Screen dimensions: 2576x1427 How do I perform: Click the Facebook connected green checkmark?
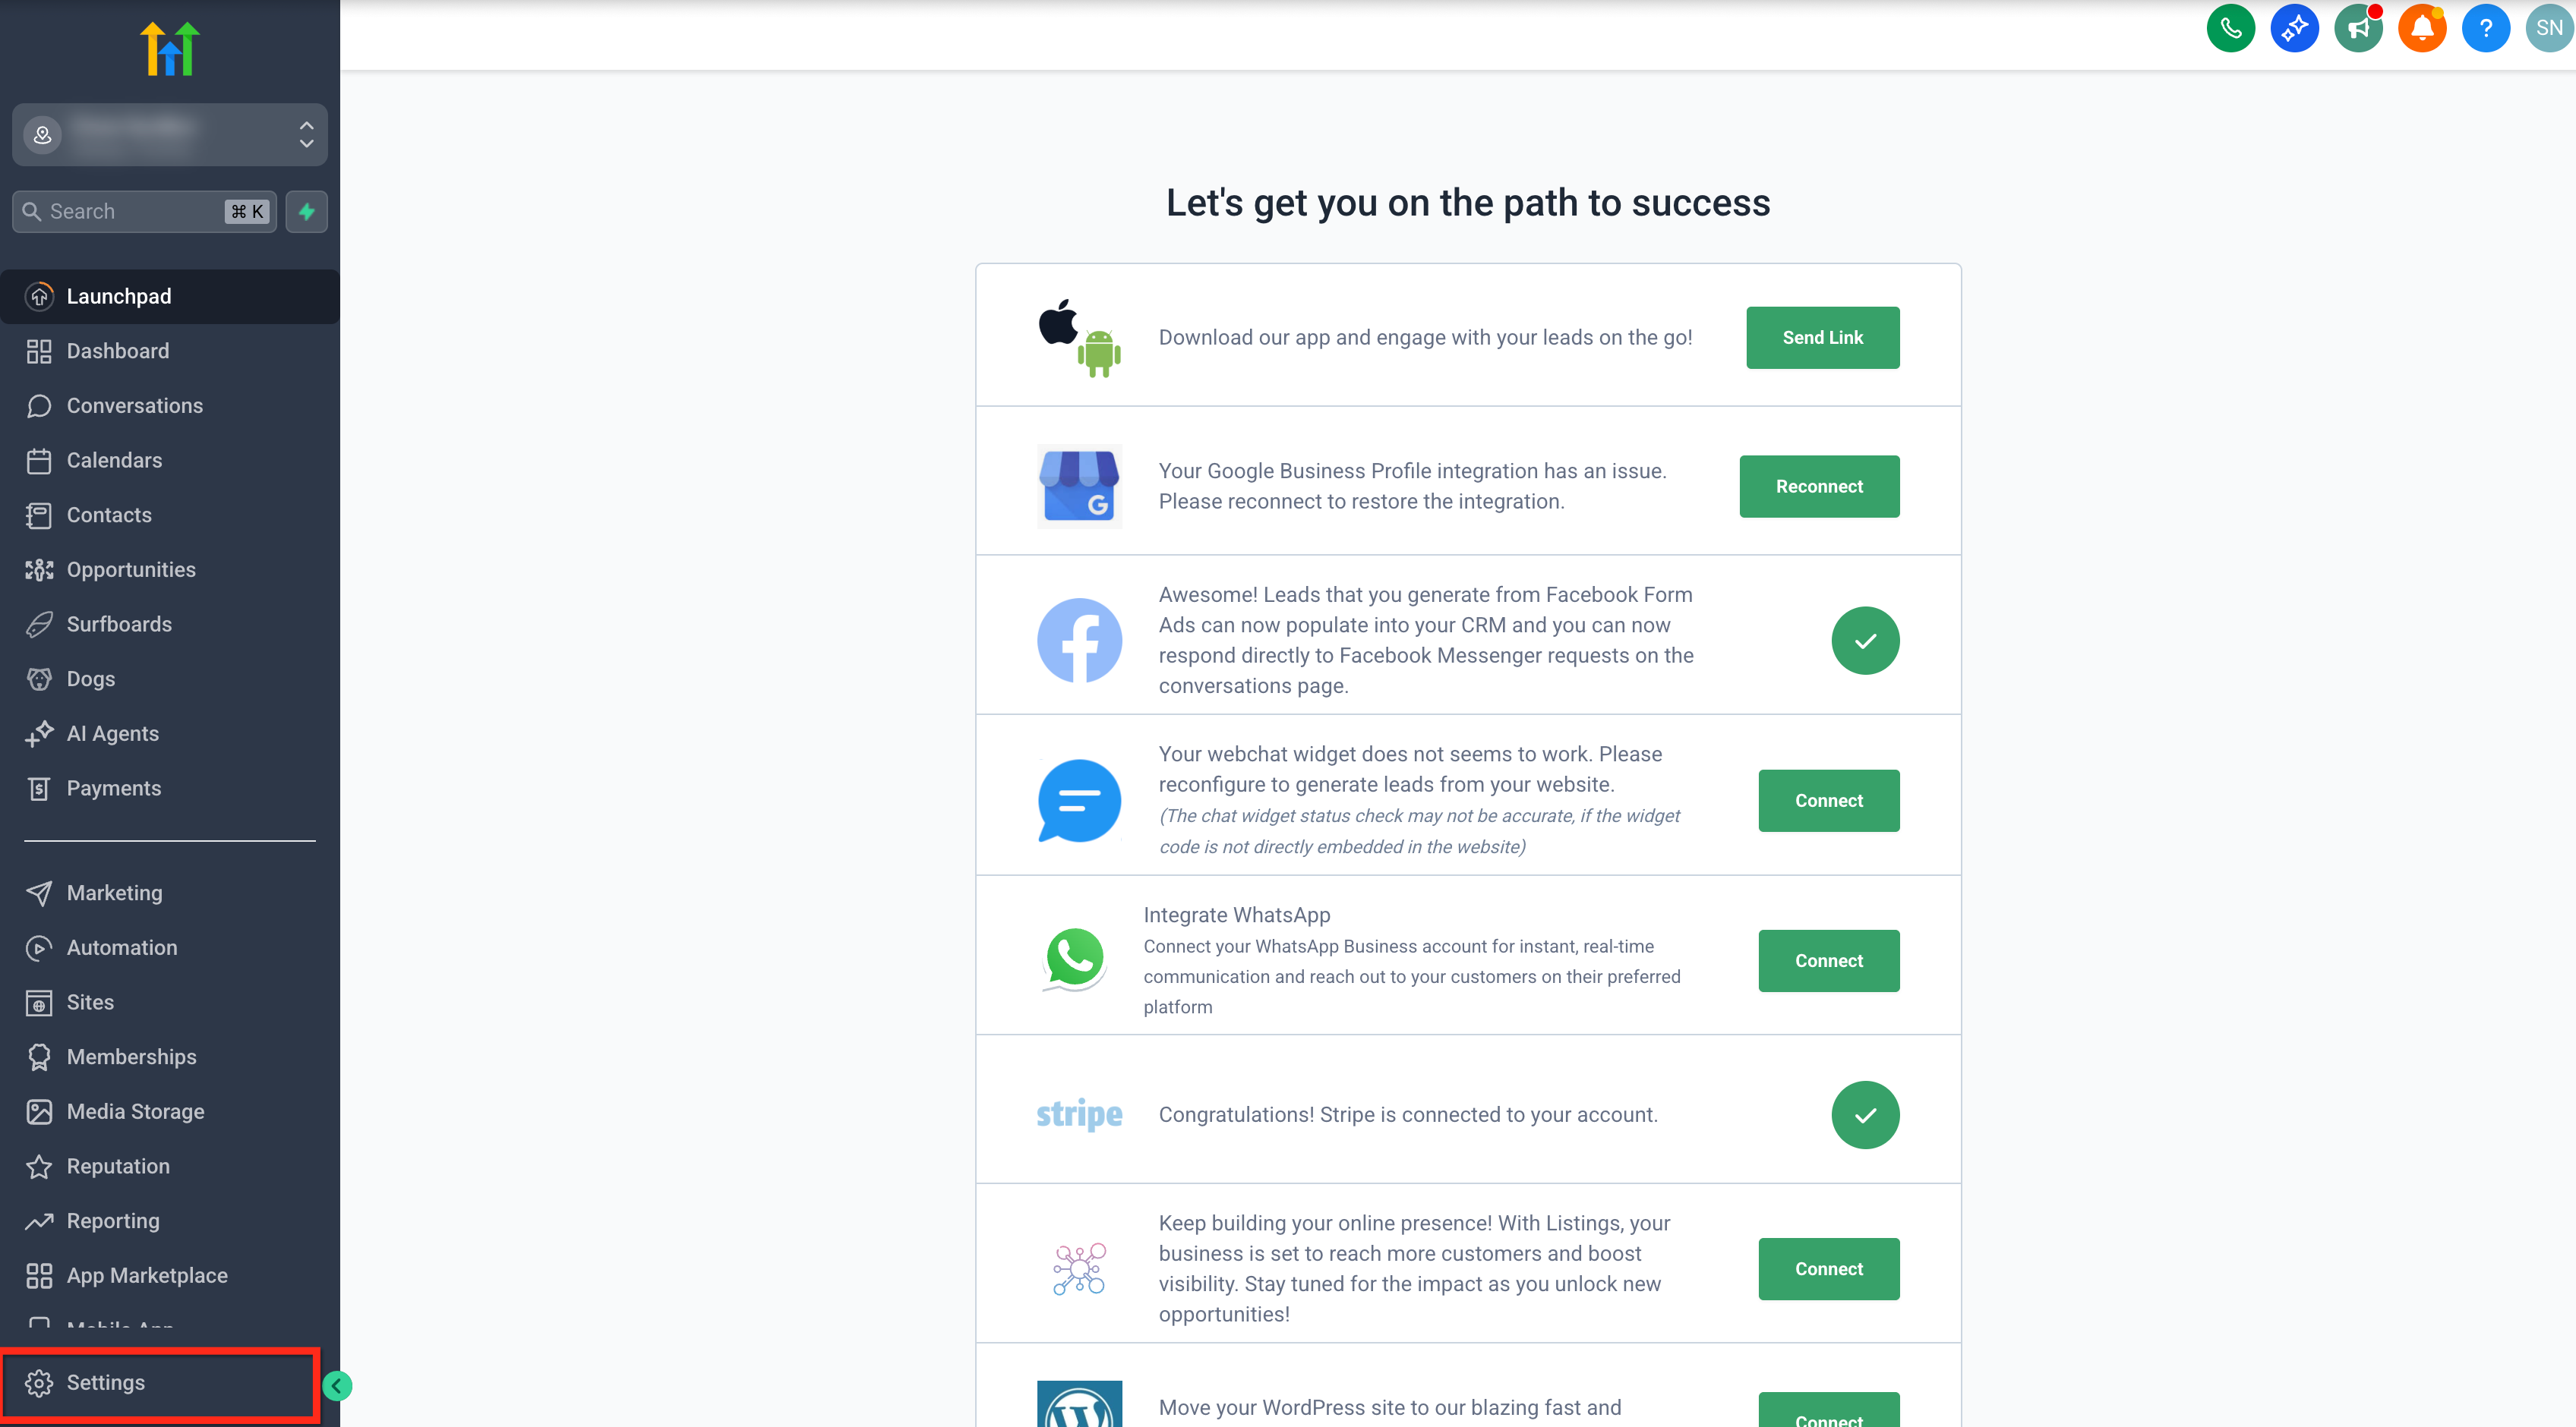(1865, 641)
